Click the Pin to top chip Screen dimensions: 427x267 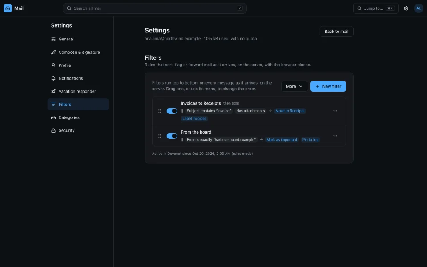(310, 140)
